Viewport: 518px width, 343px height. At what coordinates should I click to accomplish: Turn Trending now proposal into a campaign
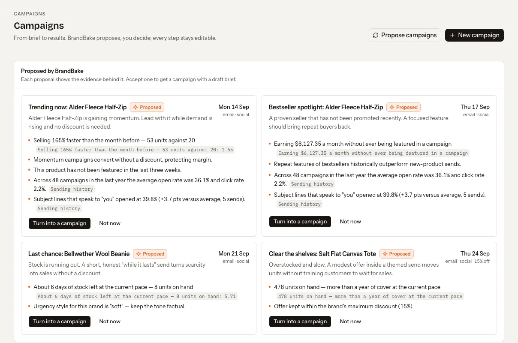tap(60, 223)
